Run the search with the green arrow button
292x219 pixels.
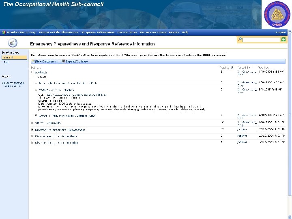coord(283,39)
